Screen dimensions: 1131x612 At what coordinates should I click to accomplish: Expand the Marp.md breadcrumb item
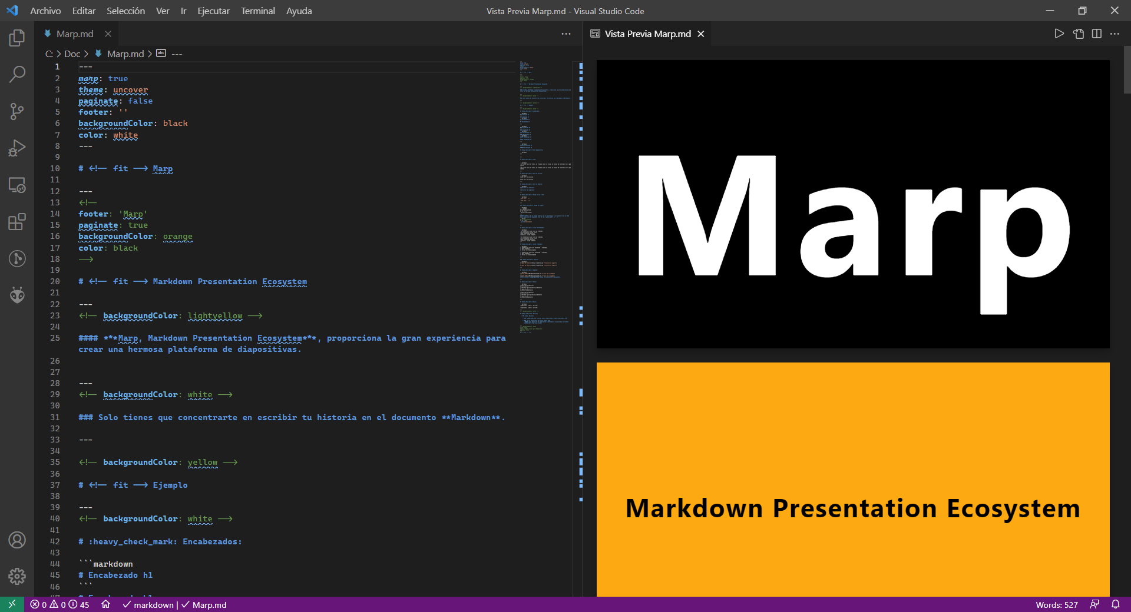[125, 54]
